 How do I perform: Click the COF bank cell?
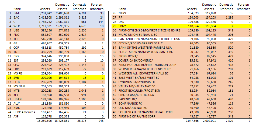[x=16, y=48]
